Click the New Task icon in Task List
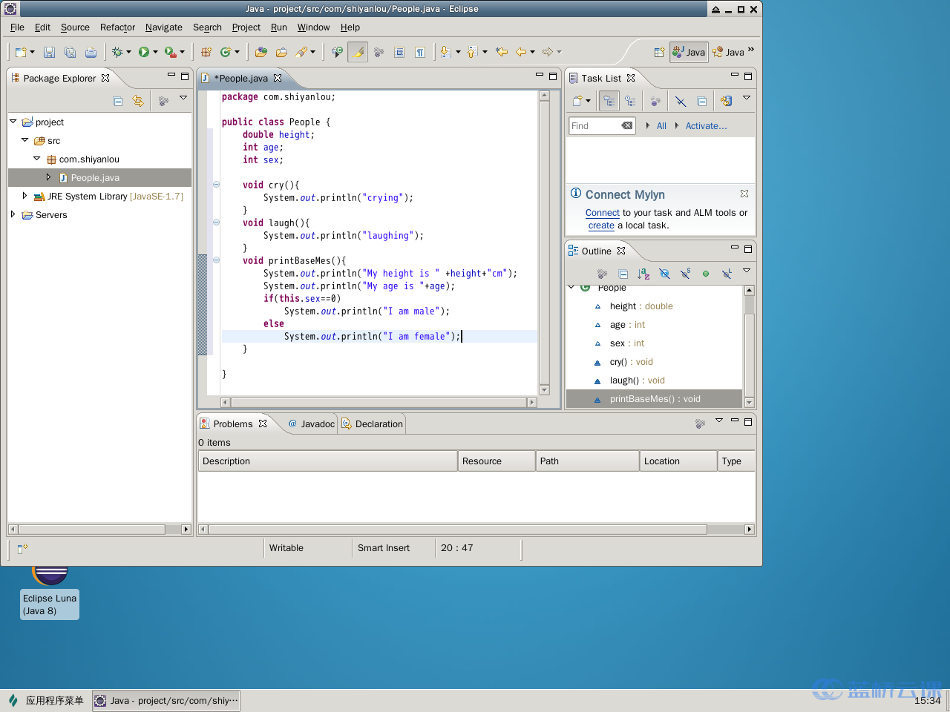950x712 pixels. click(578, 101)
